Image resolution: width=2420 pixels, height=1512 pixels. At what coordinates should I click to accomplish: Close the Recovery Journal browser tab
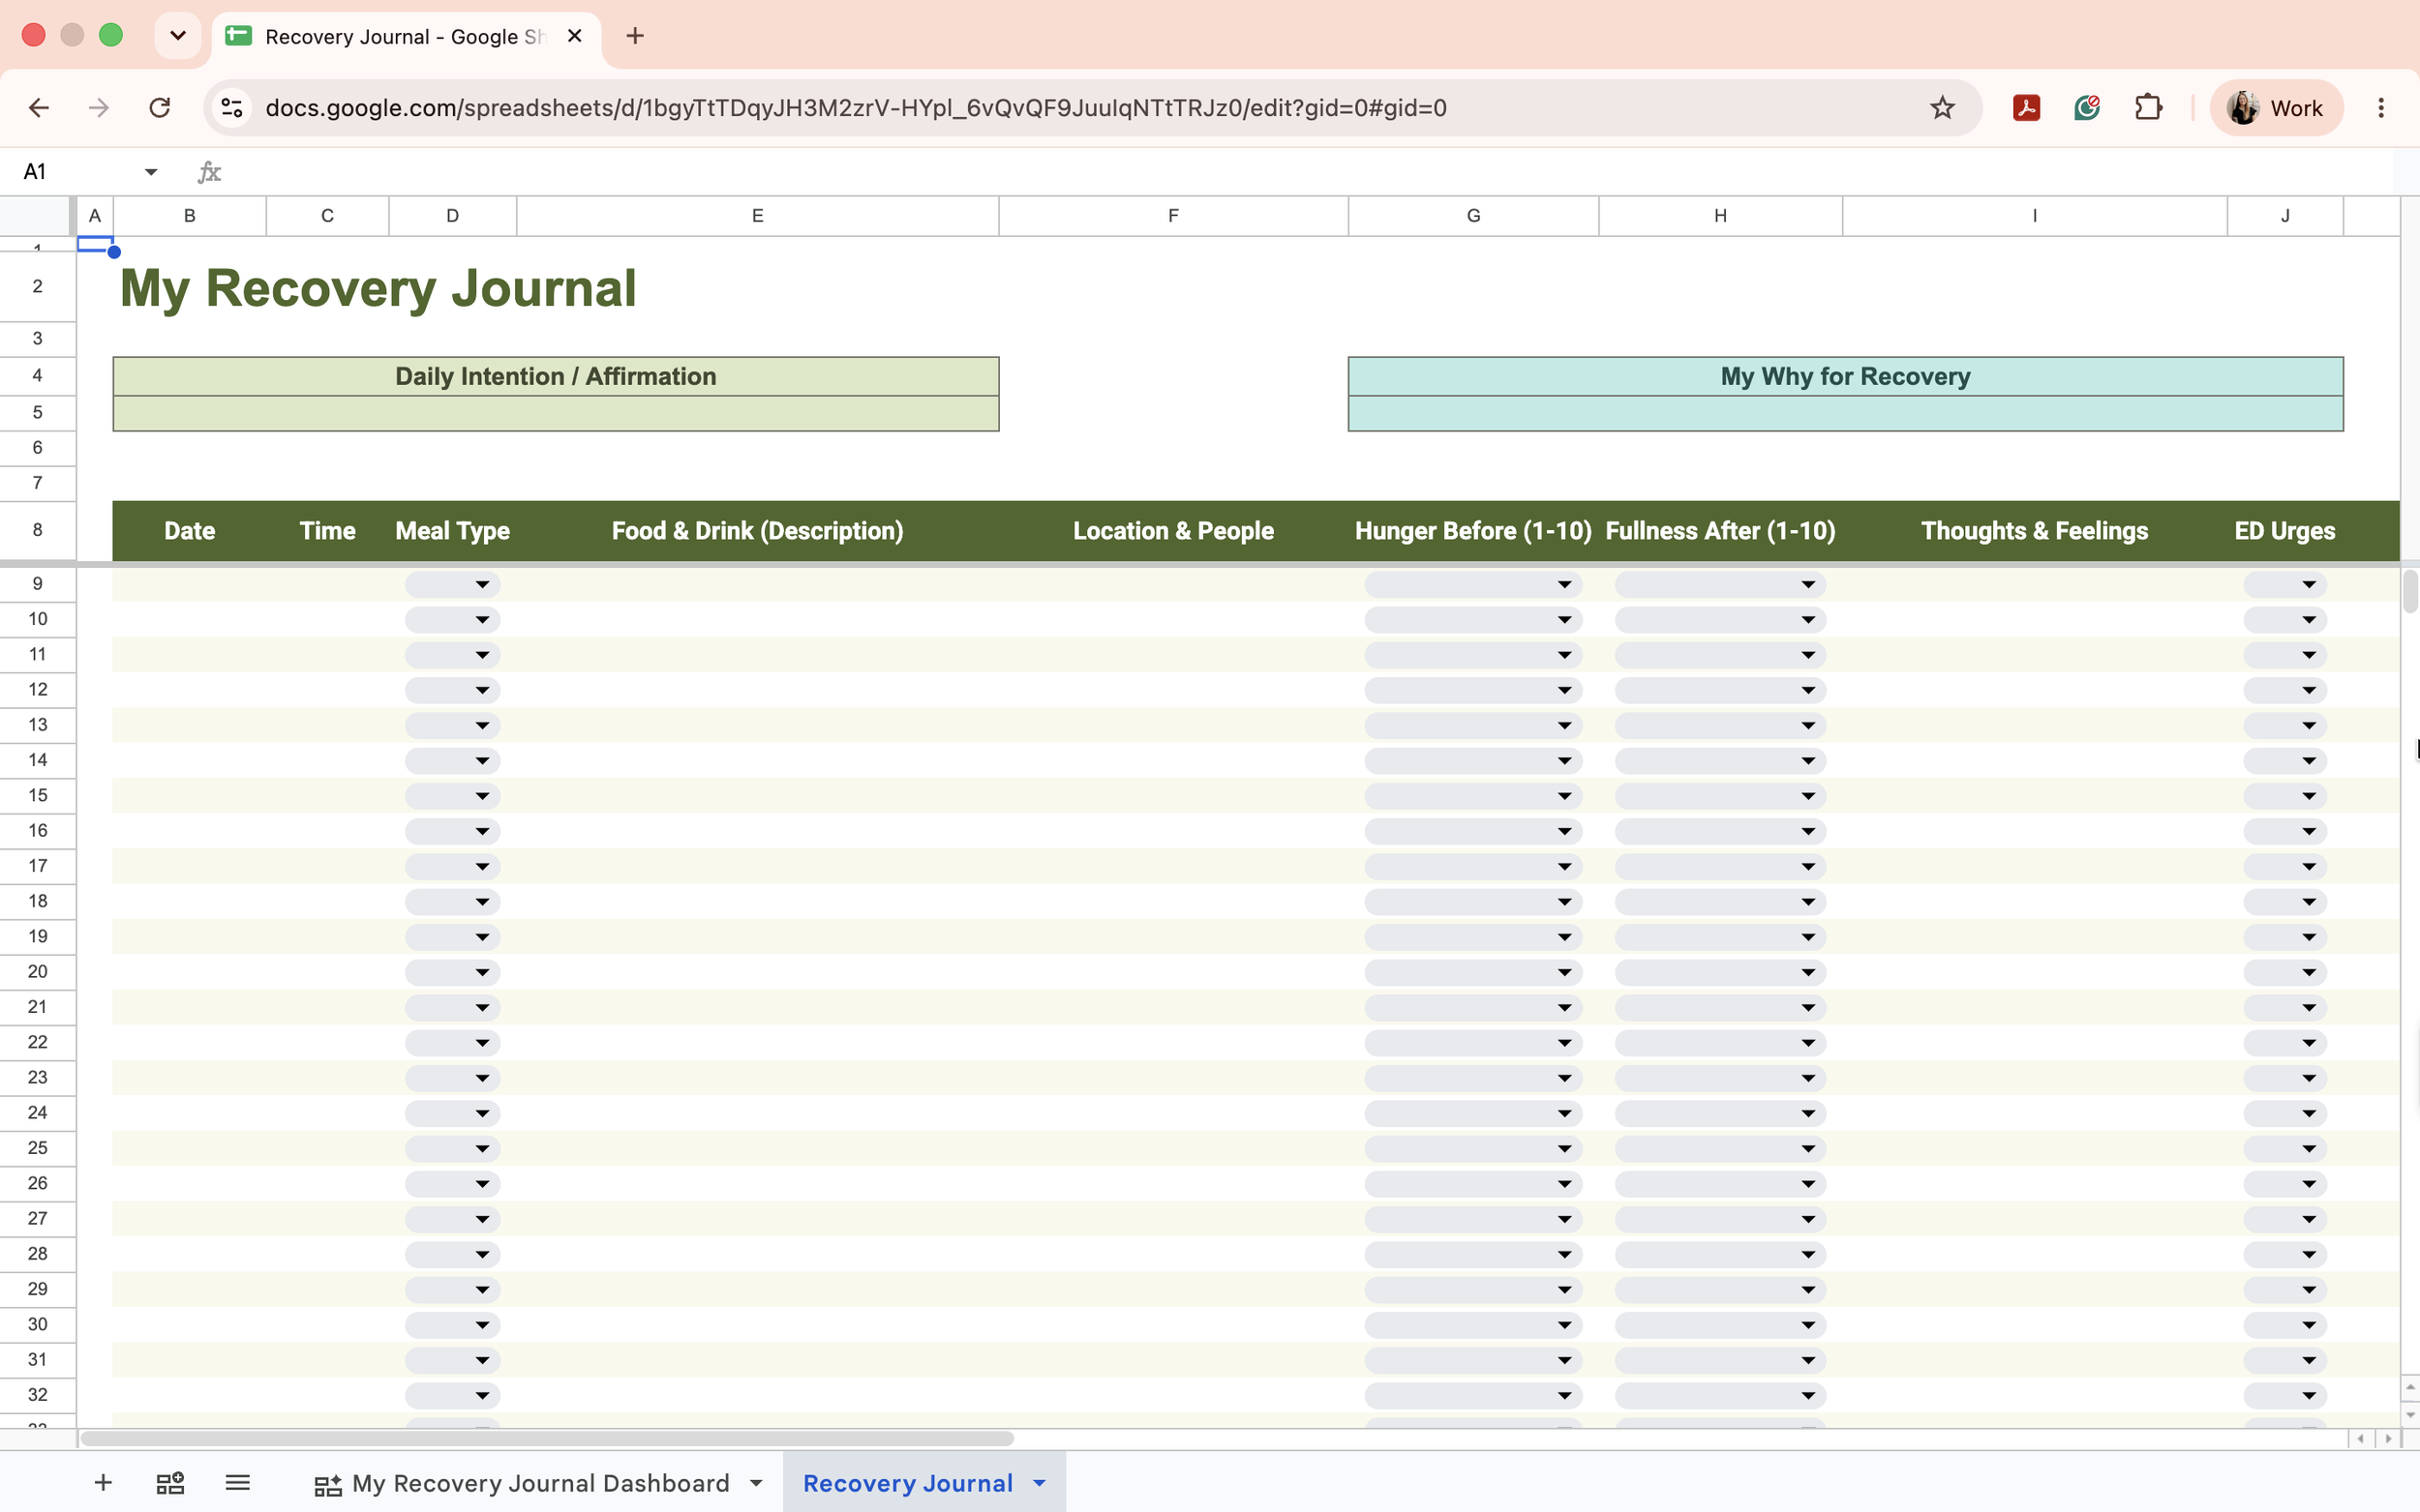click(x=575, y=36)
